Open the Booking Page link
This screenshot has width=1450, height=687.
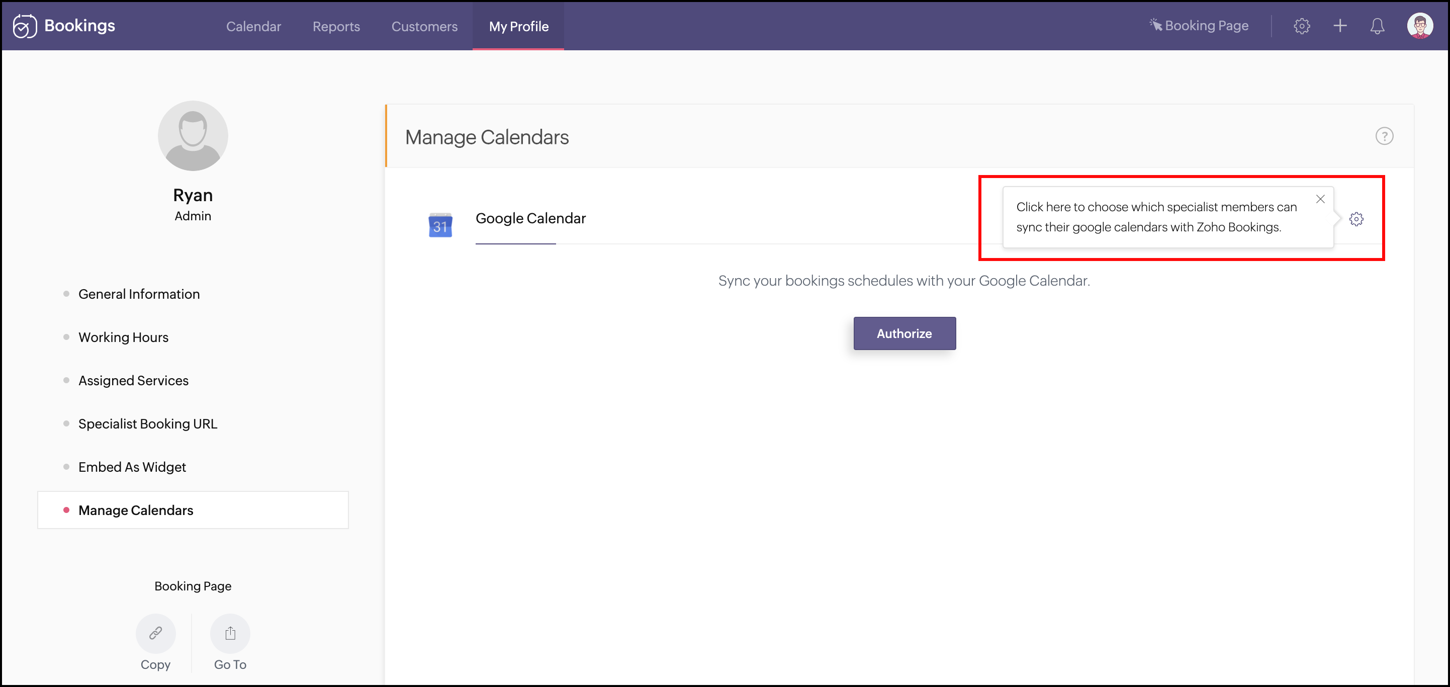(x=1199, y=26)
